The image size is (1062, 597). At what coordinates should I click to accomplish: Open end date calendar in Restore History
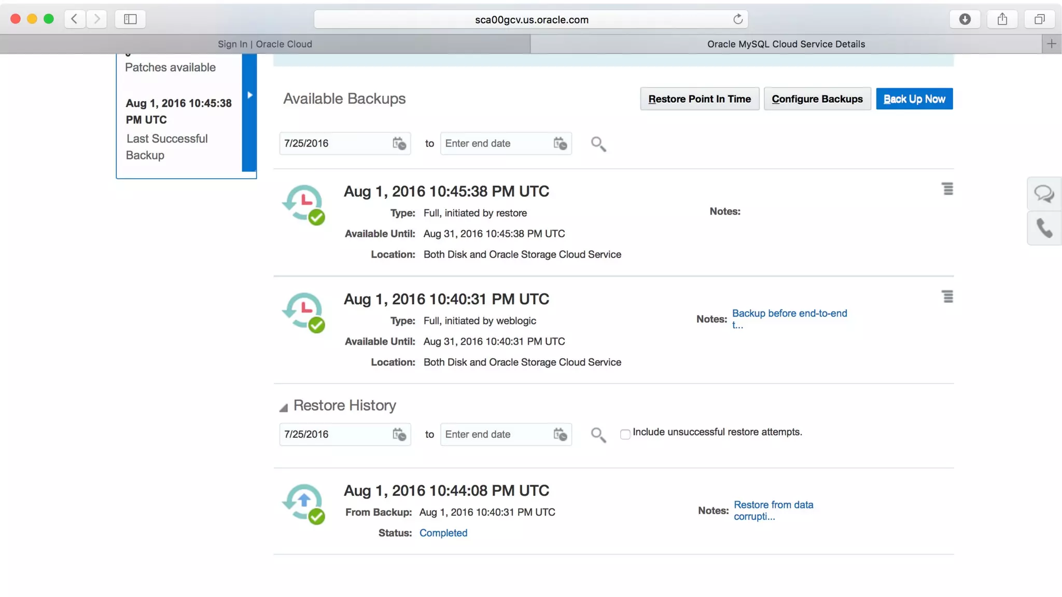coord(560,434)
